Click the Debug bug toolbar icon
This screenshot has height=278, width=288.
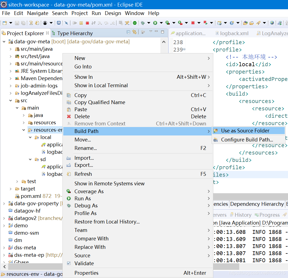pyautogui.click(x=143, y=23)
